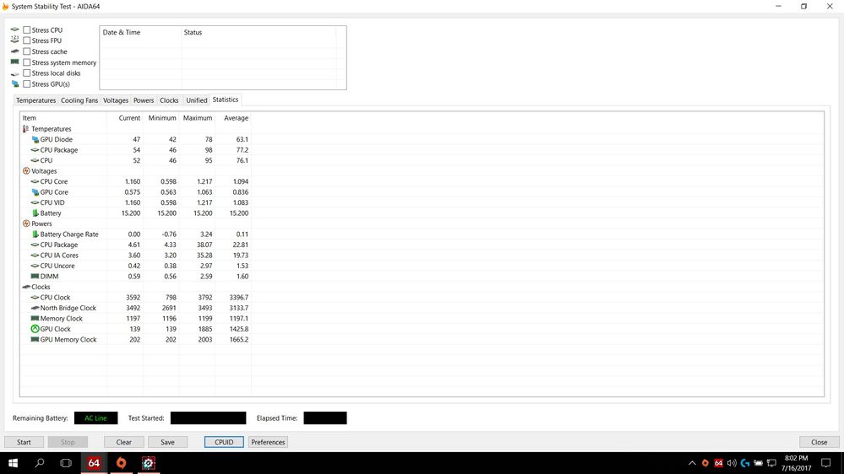Click the Status log column header

click(259, 32)
